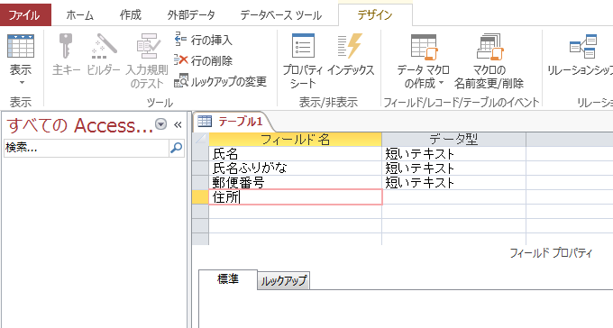
Task: Switch to the ホーム ribbon tab
Action: pyautogui.click(x=79, y=14)
